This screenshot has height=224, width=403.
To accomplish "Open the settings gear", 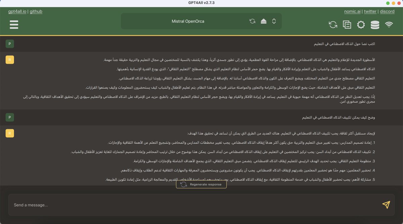I will point(361,25).
